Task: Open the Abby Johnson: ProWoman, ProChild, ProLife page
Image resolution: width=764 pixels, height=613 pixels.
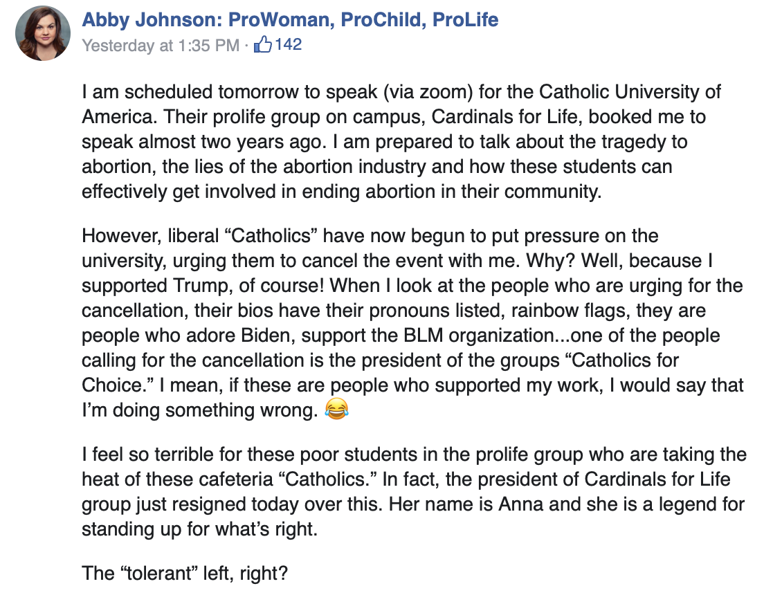Action: click(x=291, y=20)
